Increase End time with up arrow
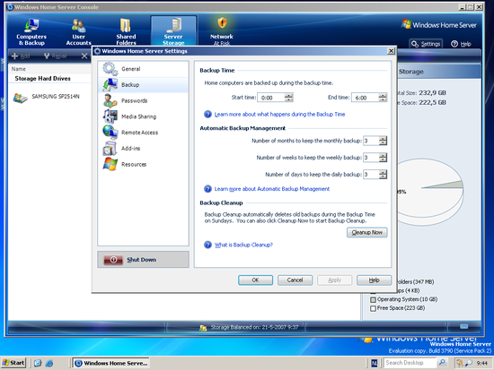 tap(383, 95)
